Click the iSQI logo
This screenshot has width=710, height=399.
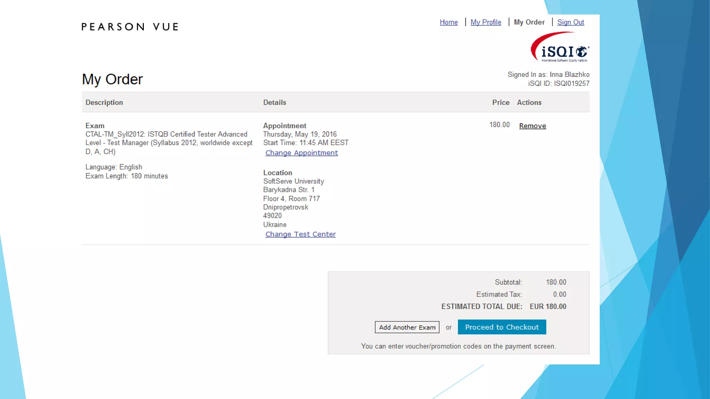pyautogui.click(x=560, y=48)
